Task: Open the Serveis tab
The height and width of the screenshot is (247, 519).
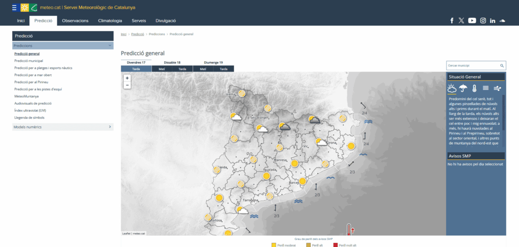Action: click(x=139, y=20)
